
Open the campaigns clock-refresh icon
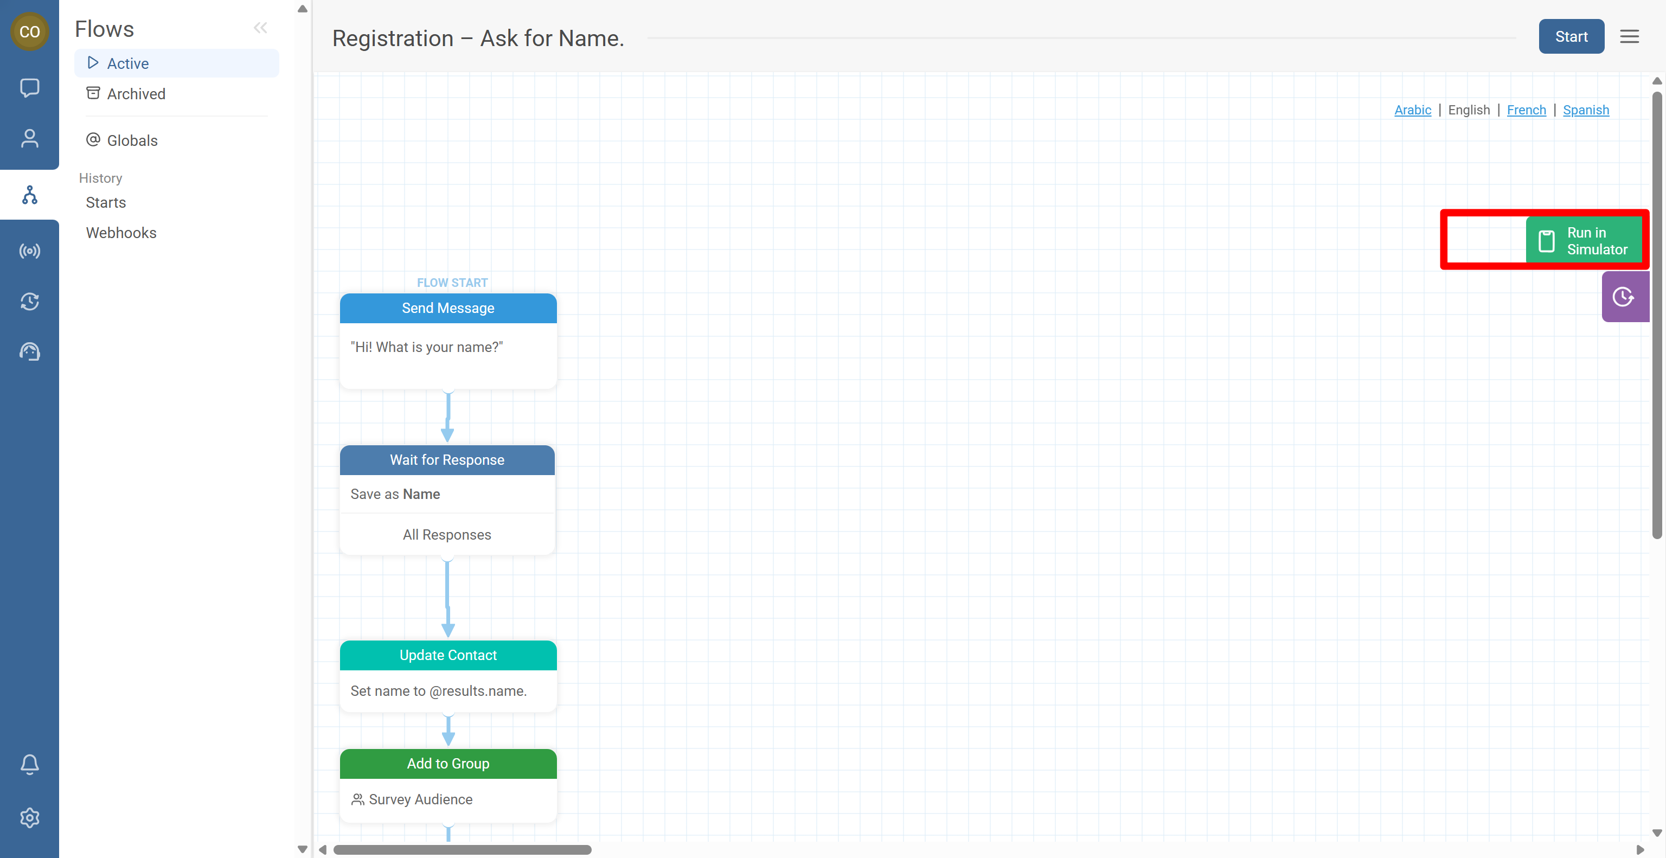pos(29,302)
